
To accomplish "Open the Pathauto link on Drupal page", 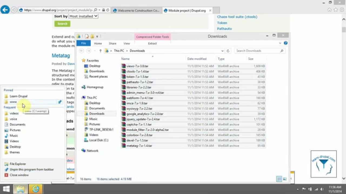I will (224, 29).
